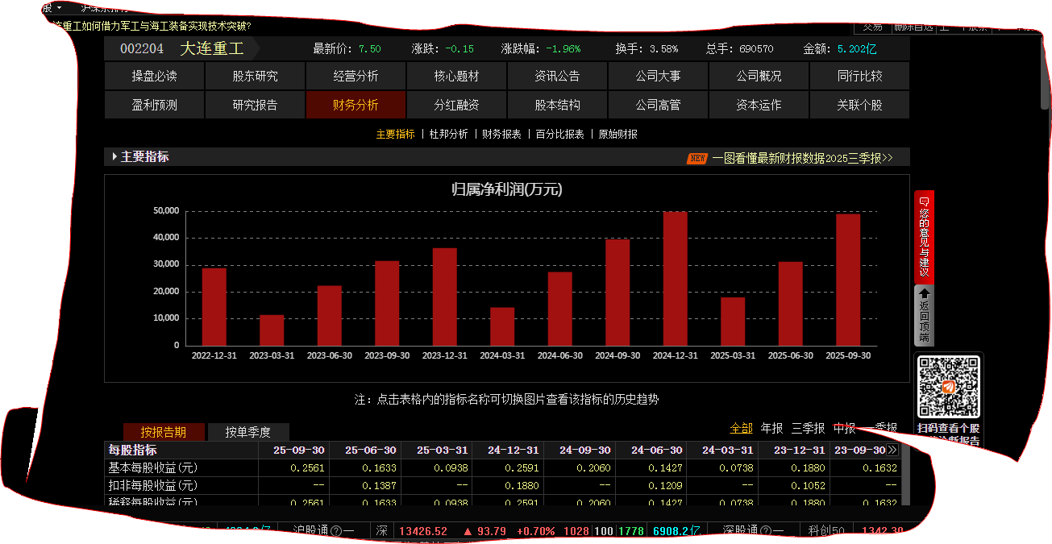Click the help icon beside 沪股通
Screen dimensions: 1052x544
(x=335, y=531)
